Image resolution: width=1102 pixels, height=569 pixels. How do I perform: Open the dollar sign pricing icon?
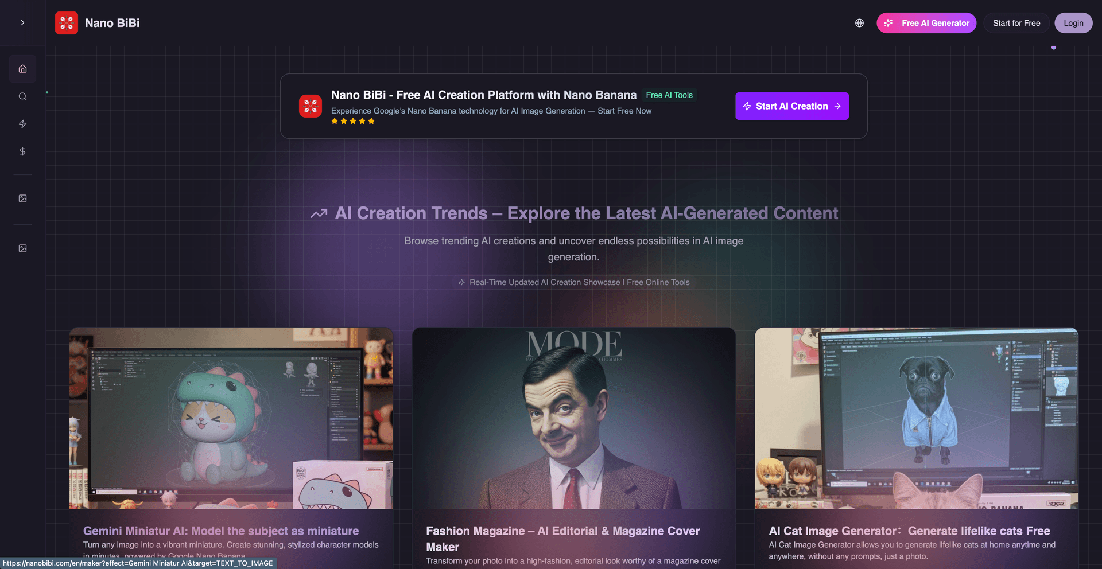[22, 151]
